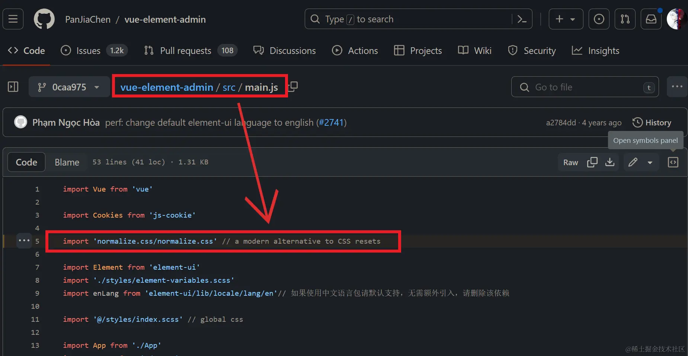Select the Blame view toggle
Viewport: 688px width, 356px height.
(67, 162)
